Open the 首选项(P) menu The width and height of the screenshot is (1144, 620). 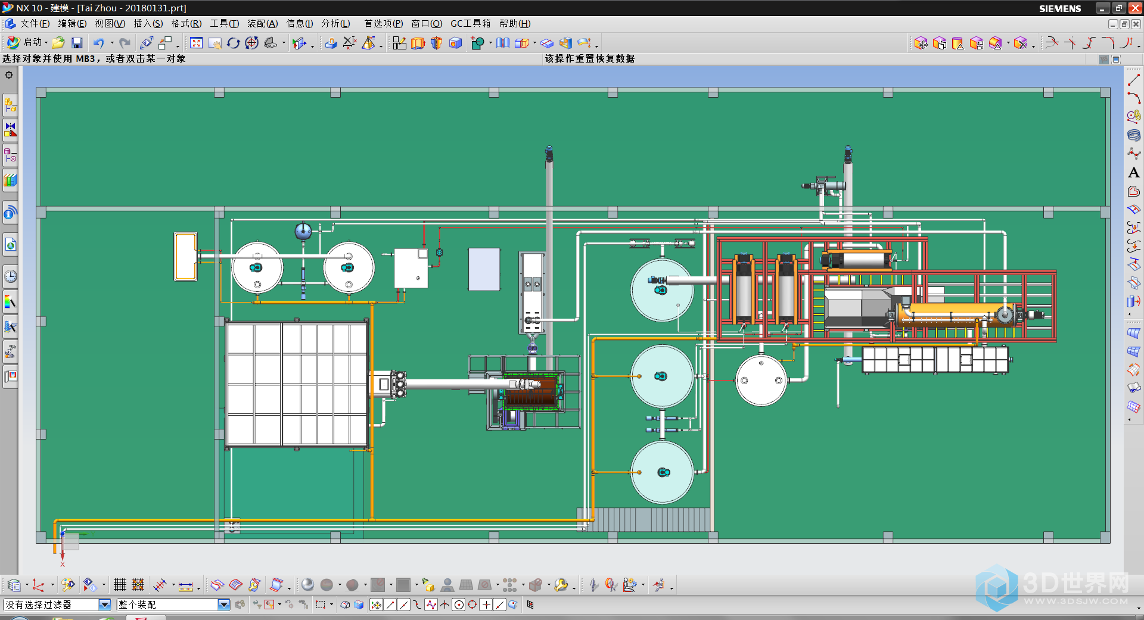(x=383, y=24)
